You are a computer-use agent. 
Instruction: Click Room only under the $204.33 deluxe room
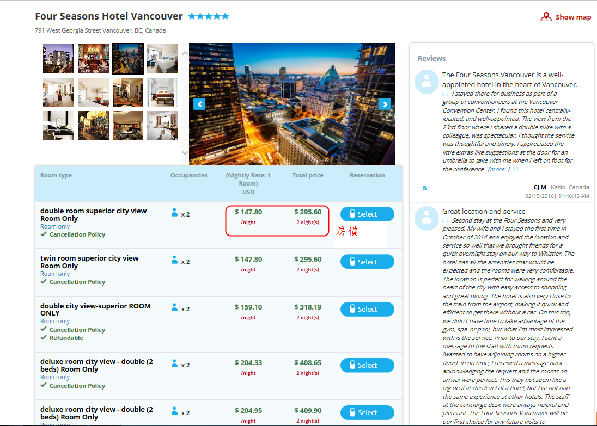click(55, 378)
